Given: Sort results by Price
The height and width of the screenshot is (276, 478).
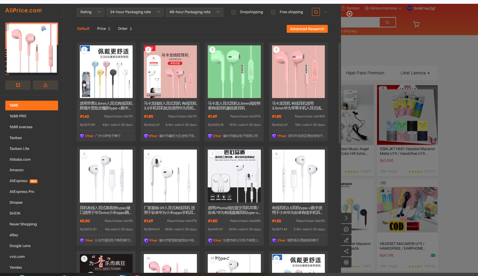Looking at the screenshot, I should [104, 29].
